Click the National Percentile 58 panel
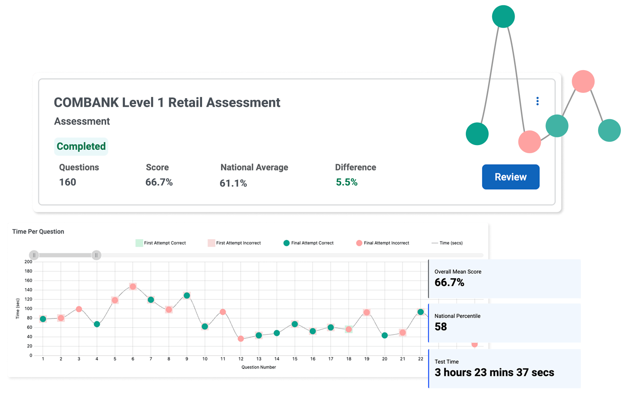The height and width of the screenshot is (396, 637). pos(504,323)
